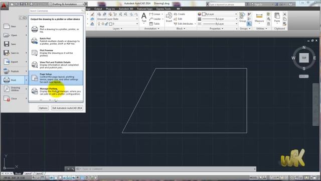Expand the Annotation panel title
Viewport: 321px width, 181px height.
click(x=151, y=29)
